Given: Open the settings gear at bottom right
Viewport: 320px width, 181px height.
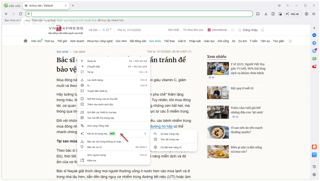Looking at the screenshot, I should [314, 174].
